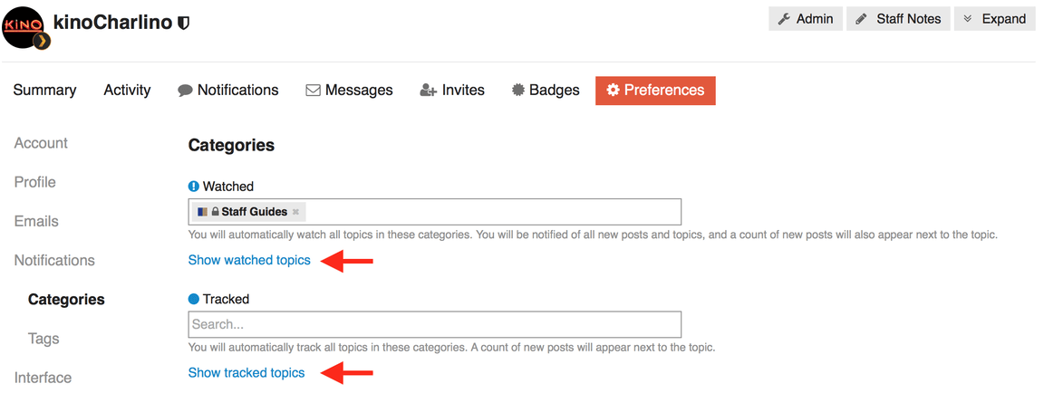Click the Tracked categories search field
Image resolution: width=1044 pixels, height=393 pixels.
(x=434, y=324)
